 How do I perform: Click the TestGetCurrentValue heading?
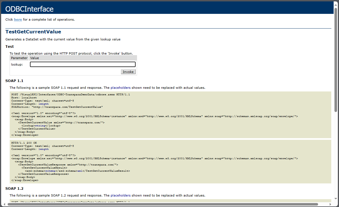tap(33, 32)
